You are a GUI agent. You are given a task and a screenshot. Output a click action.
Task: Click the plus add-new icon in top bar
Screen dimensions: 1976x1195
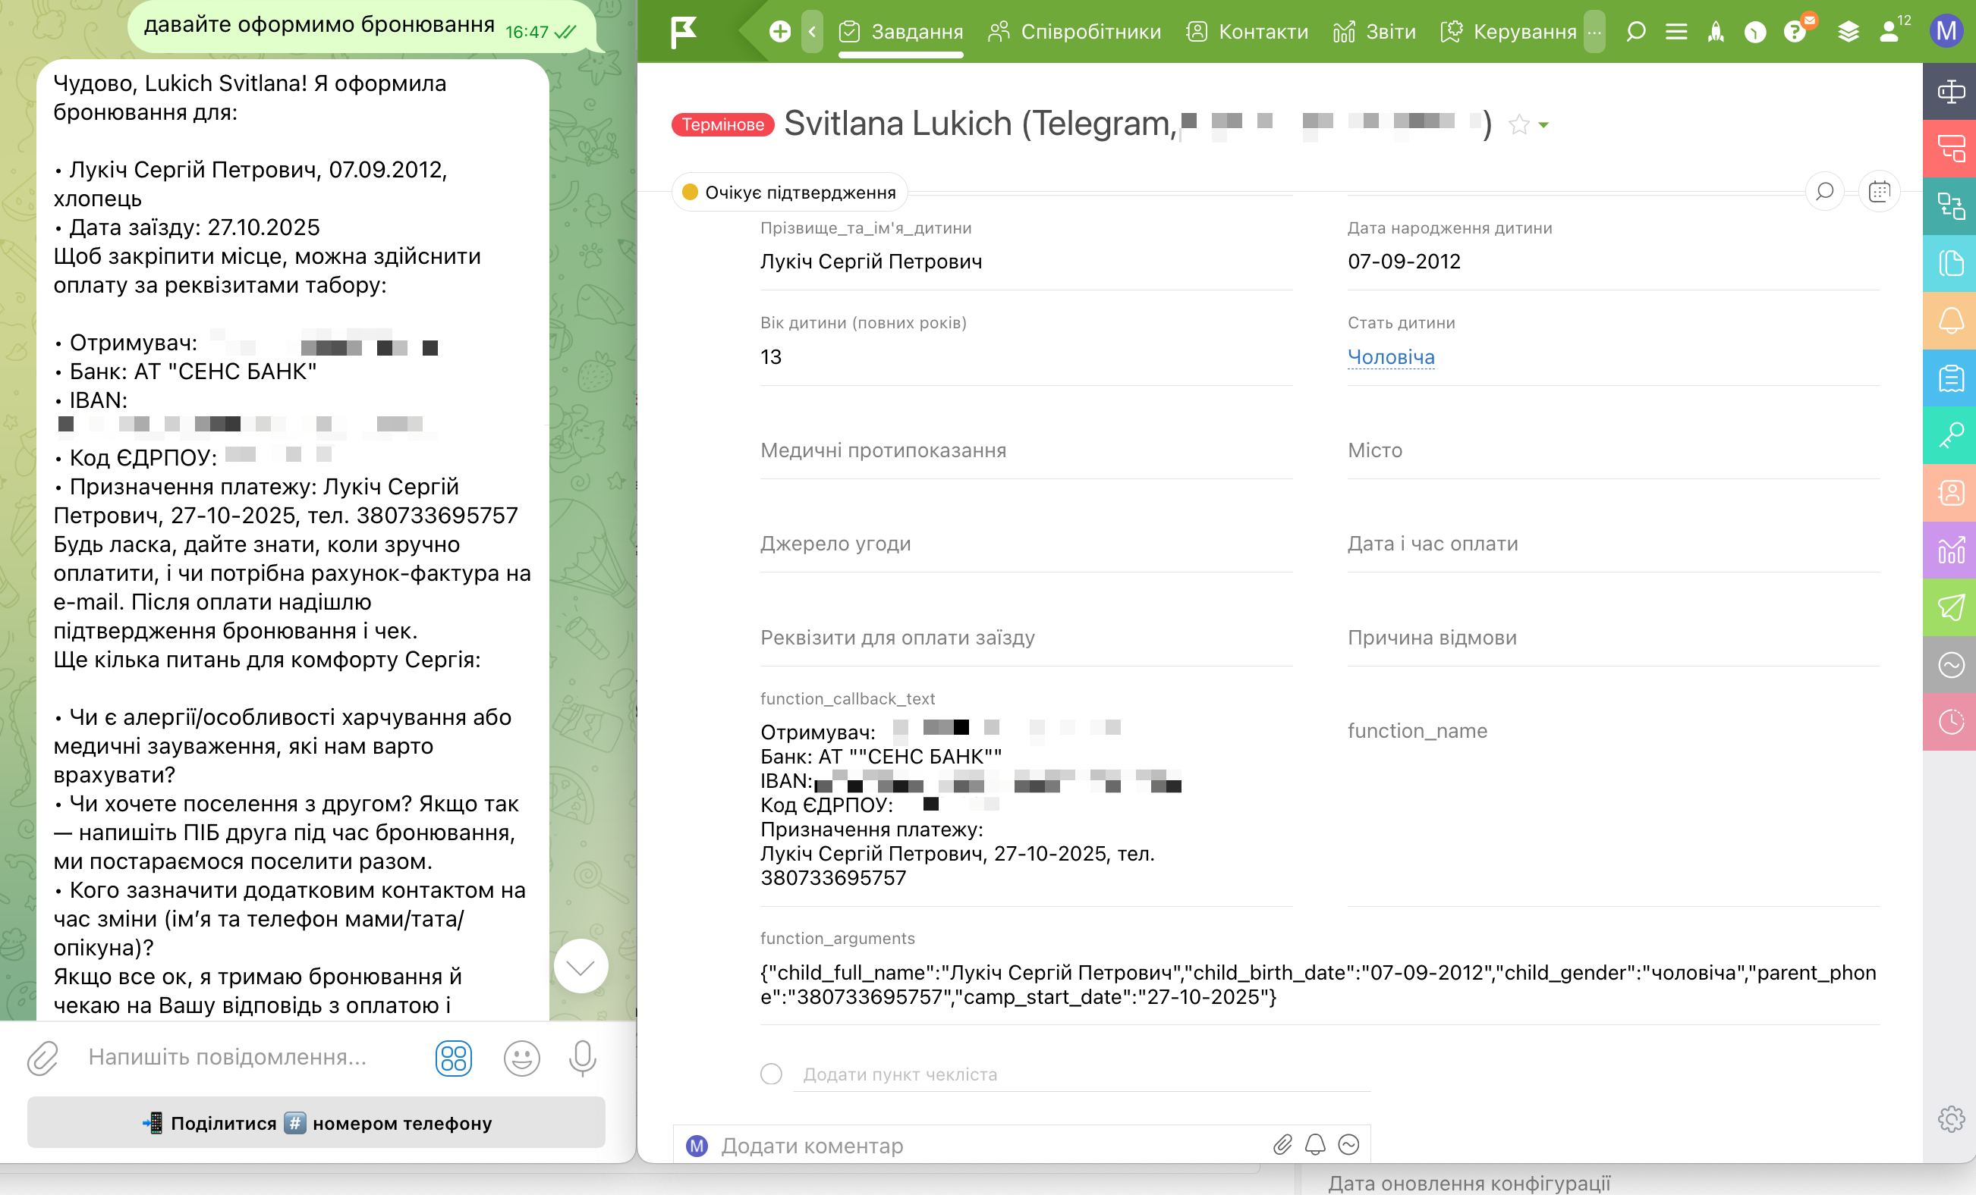(x=779, y=31)
